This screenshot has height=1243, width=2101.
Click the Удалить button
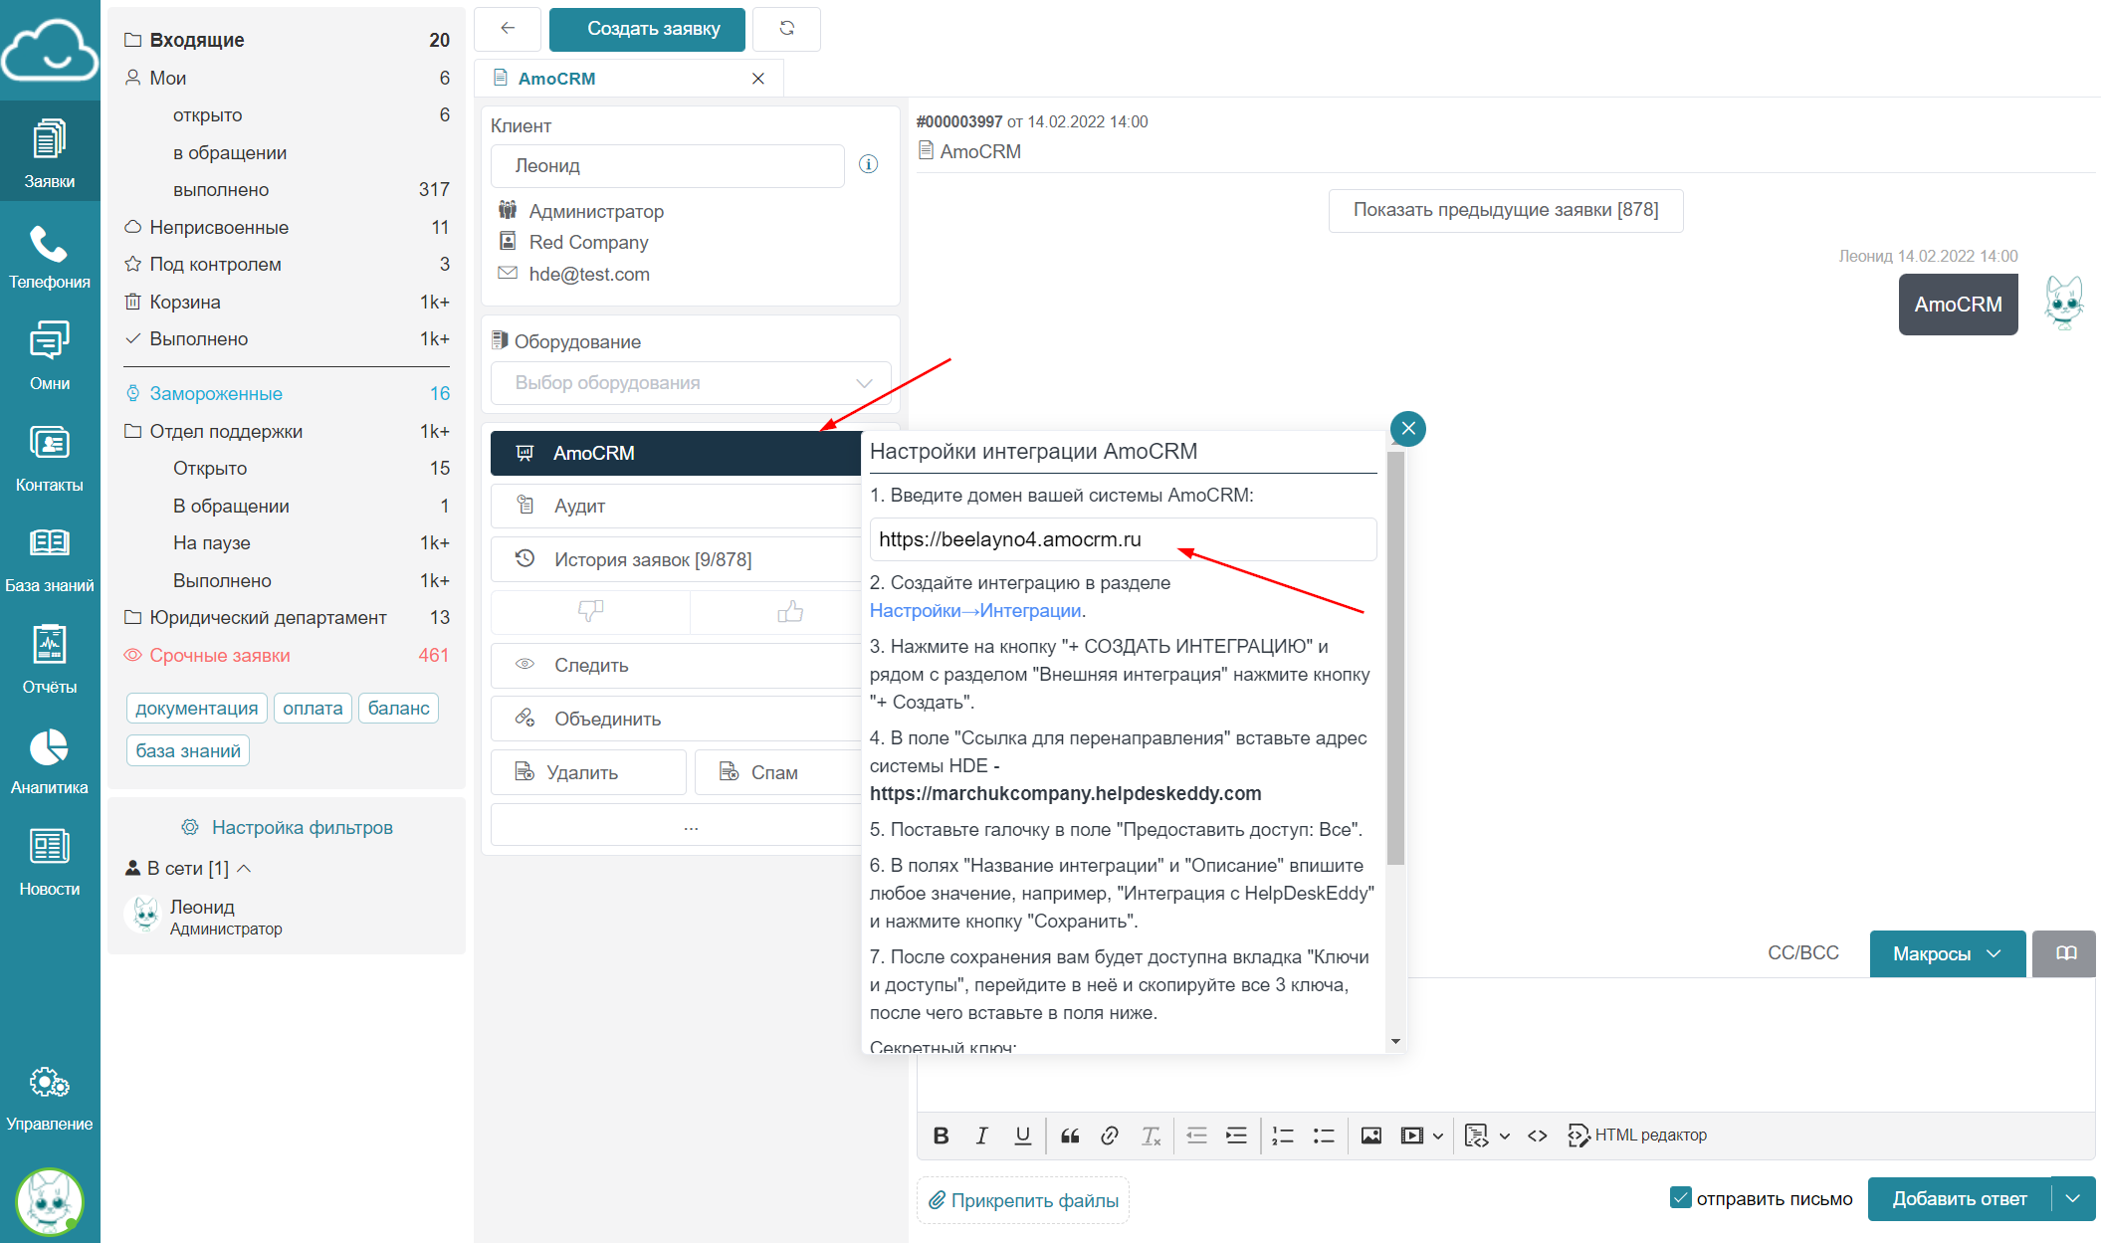pyautogui.click(x=588, y=772)
